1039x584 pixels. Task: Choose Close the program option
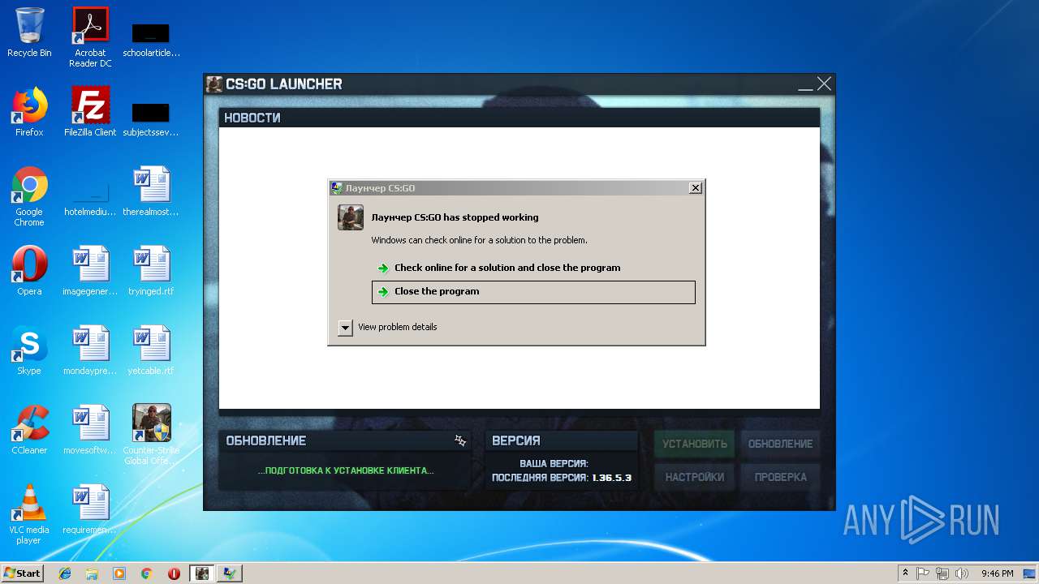point(533,292)
